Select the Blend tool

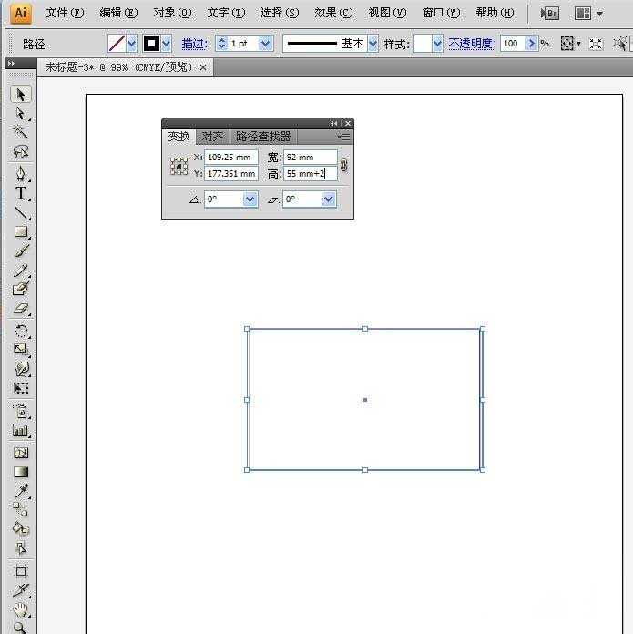coord(21,509)
